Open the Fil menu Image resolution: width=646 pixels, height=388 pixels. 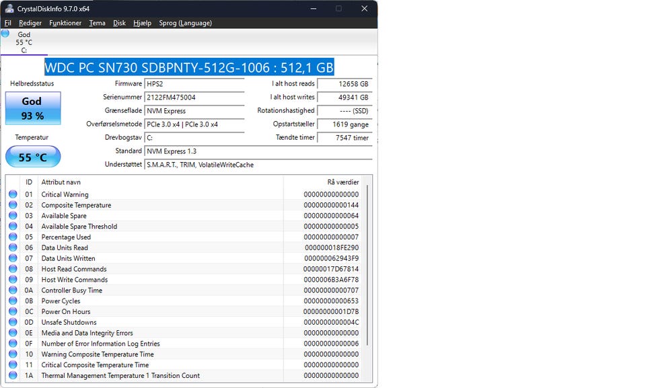(x=7, y=23)
